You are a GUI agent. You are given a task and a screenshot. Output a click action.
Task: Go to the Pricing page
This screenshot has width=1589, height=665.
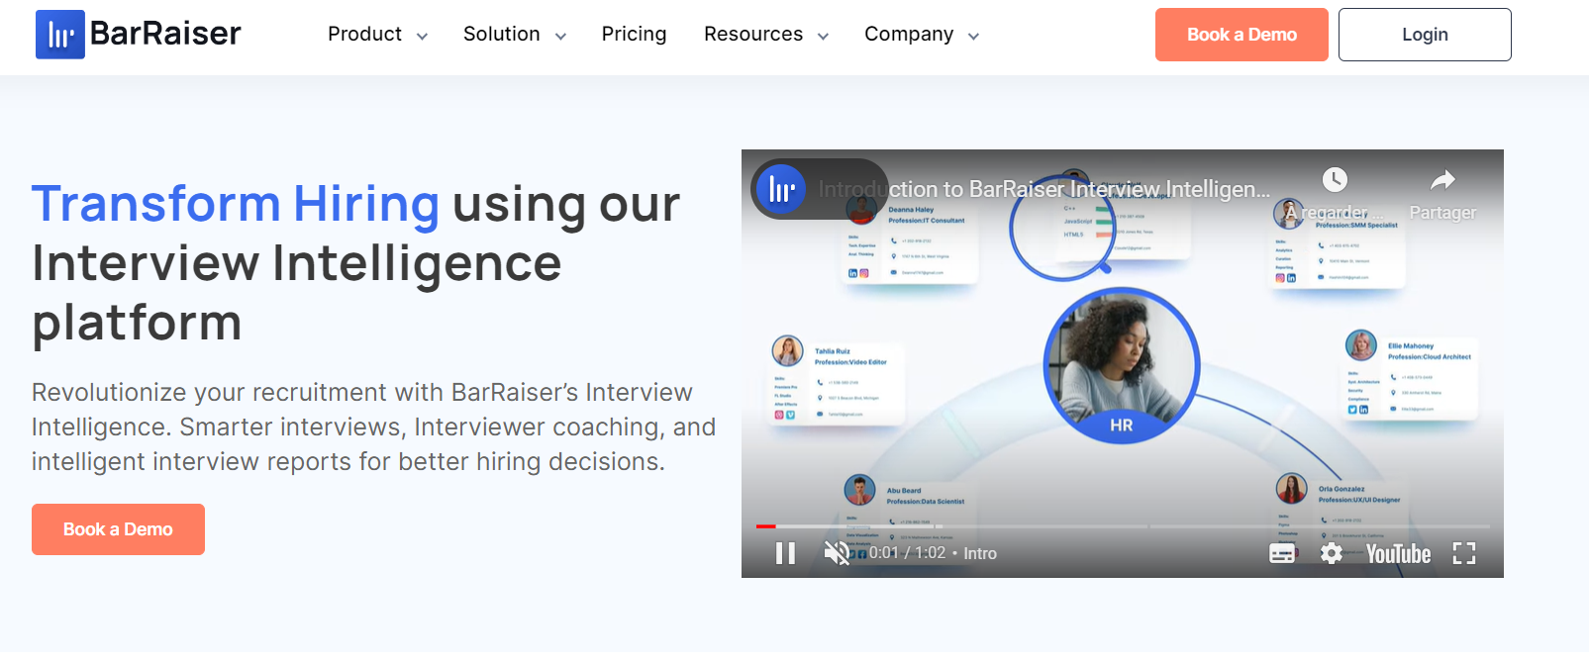pos(634,35)
